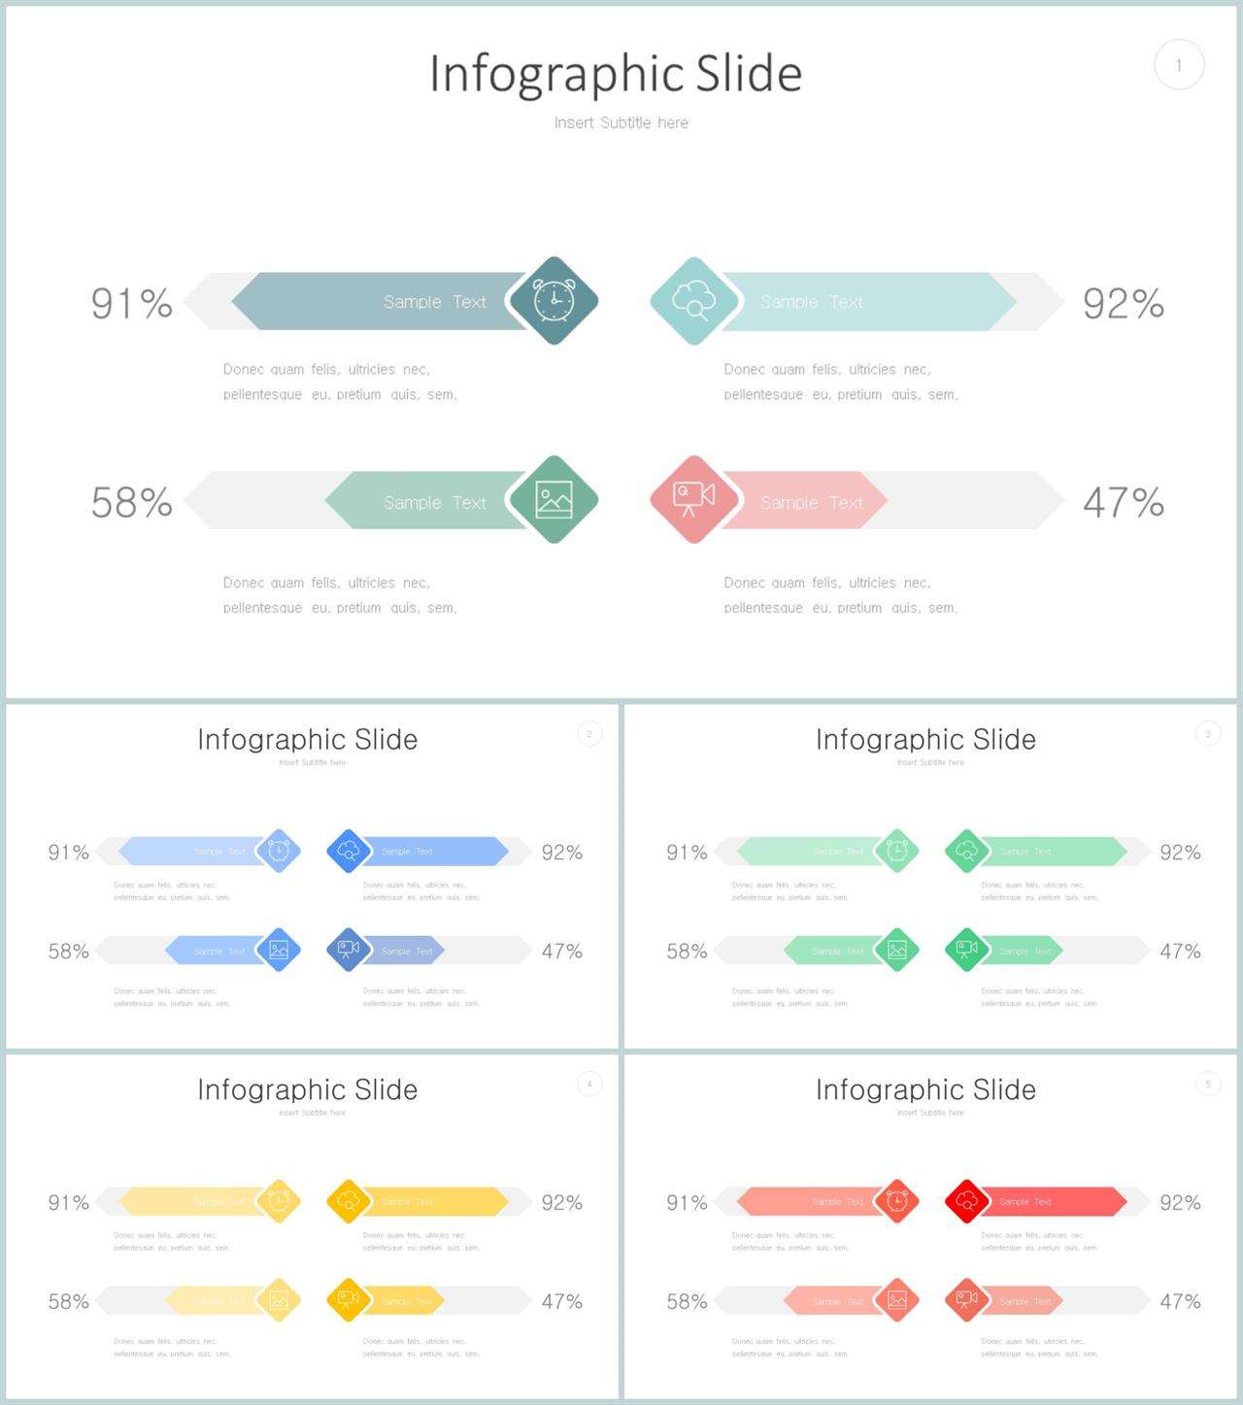Open the blue themed slide 2 thumbnail title
This screenshot has width=1243, height=1405.
click(x=308, y=740)
